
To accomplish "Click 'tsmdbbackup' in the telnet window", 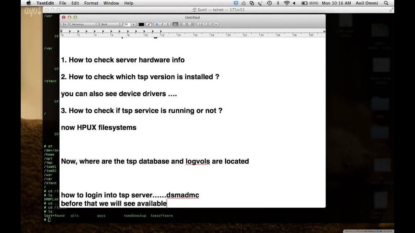I will [135, 216].
